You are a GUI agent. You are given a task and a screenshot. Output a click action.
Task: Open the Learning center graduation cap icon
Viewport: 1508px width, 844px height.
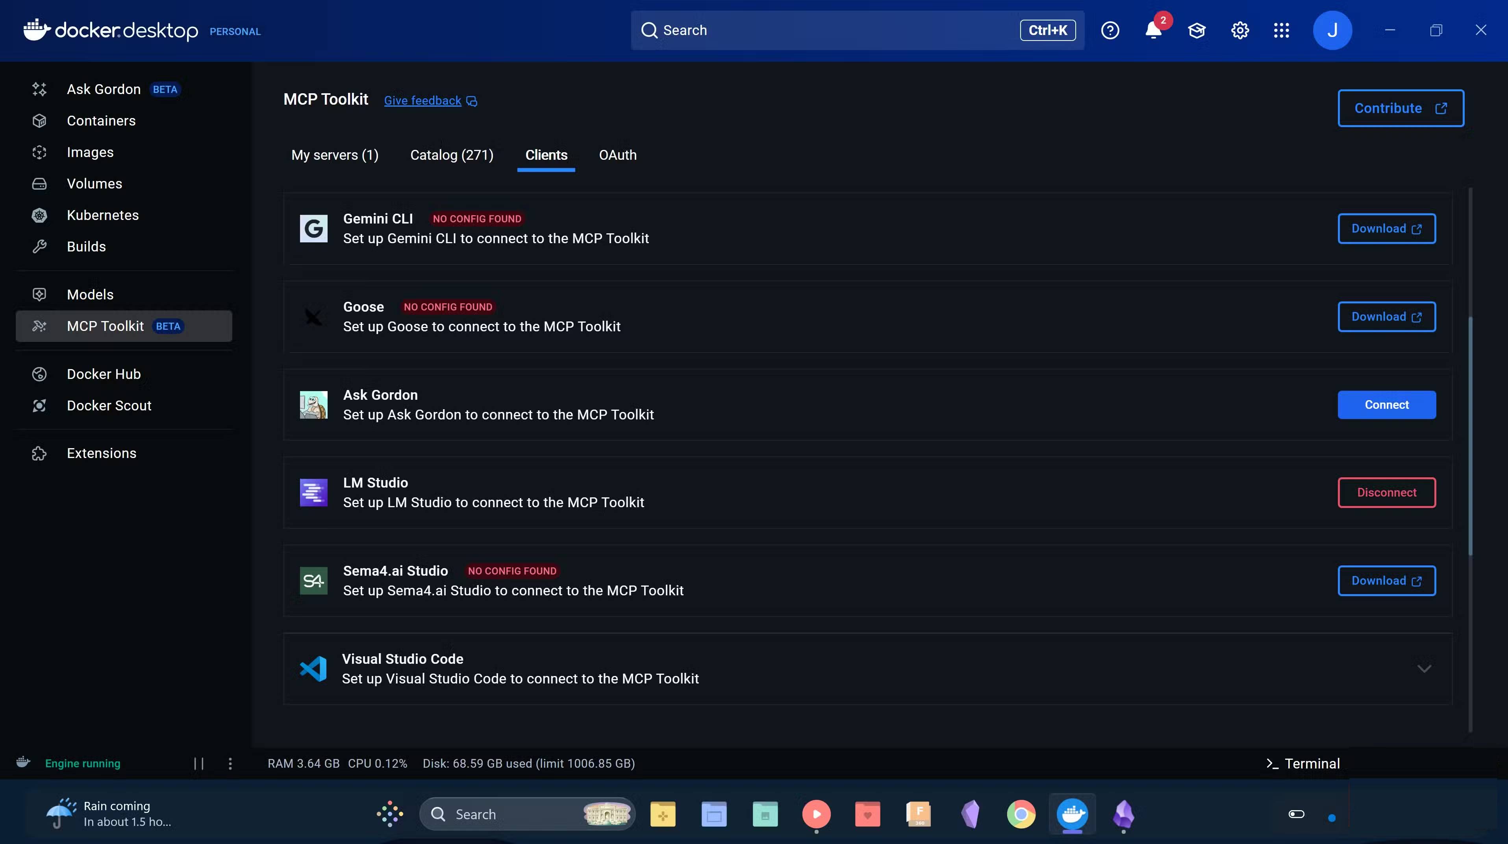coord(1196,30)
